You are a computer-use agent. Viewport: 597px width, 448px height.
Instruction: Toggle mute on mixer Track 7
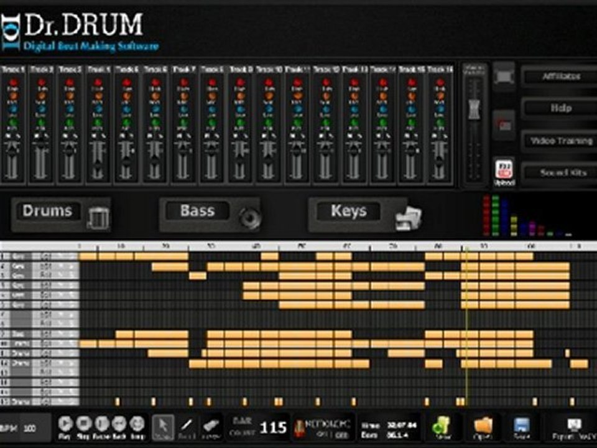[x=179, y=136]
